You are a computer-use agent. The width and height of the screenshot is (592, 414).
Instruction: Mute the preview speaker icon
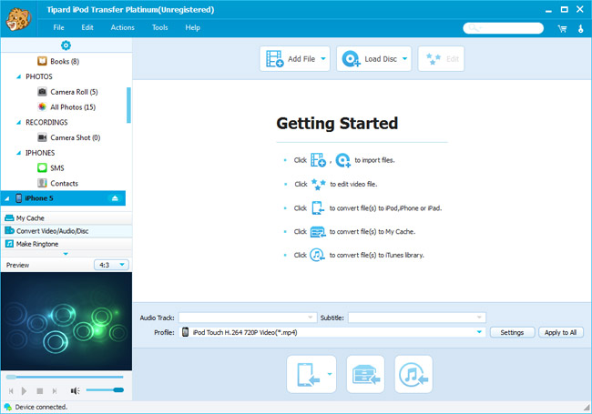coord(75,391)
